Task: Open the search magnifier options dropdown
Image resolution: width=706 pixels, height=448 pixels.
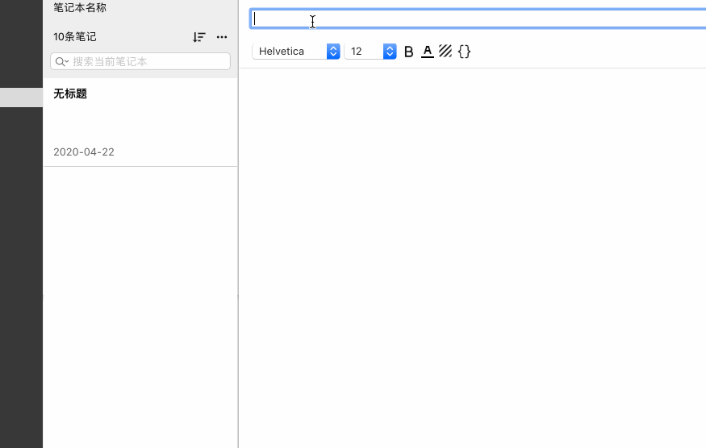Action: pos(61,61)
